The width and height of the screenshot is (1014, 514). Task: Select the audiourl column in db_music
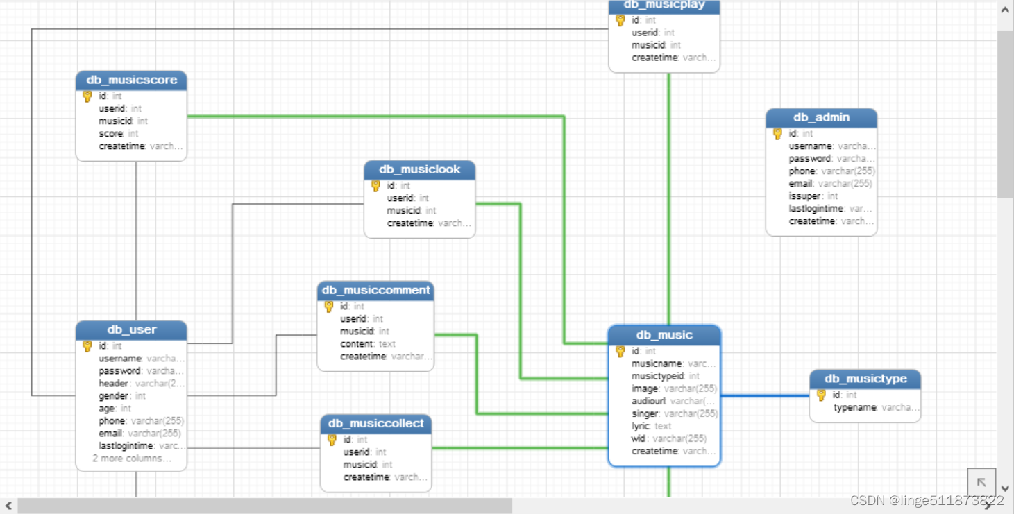673,402
